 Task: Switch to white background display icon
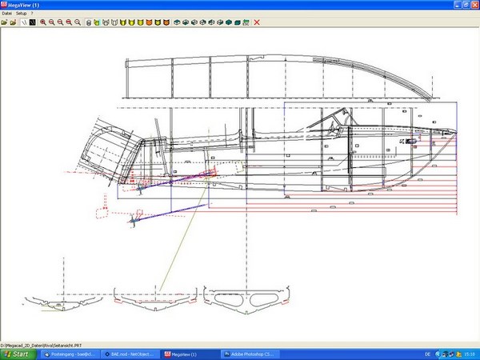[x=23, y=22]
